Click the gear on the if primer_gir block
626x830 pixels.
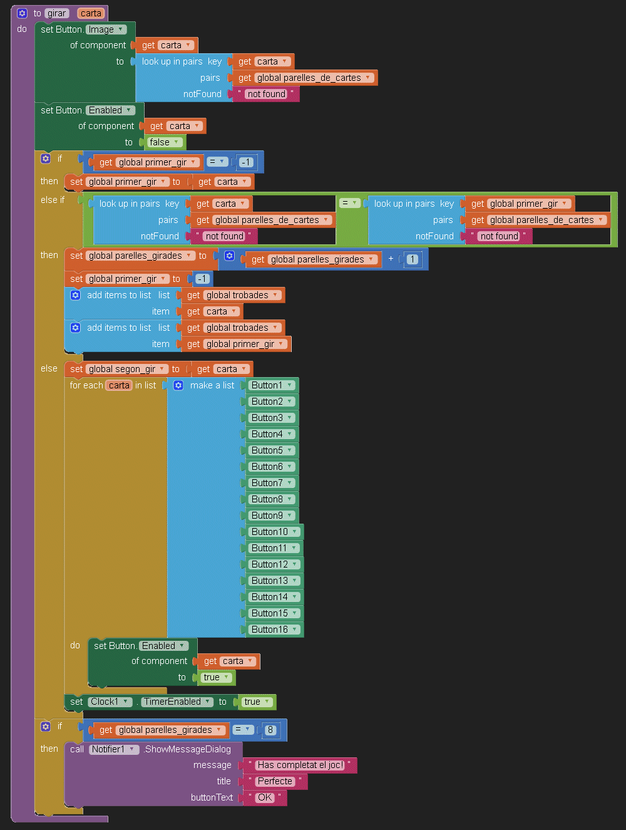click(46, 158)
